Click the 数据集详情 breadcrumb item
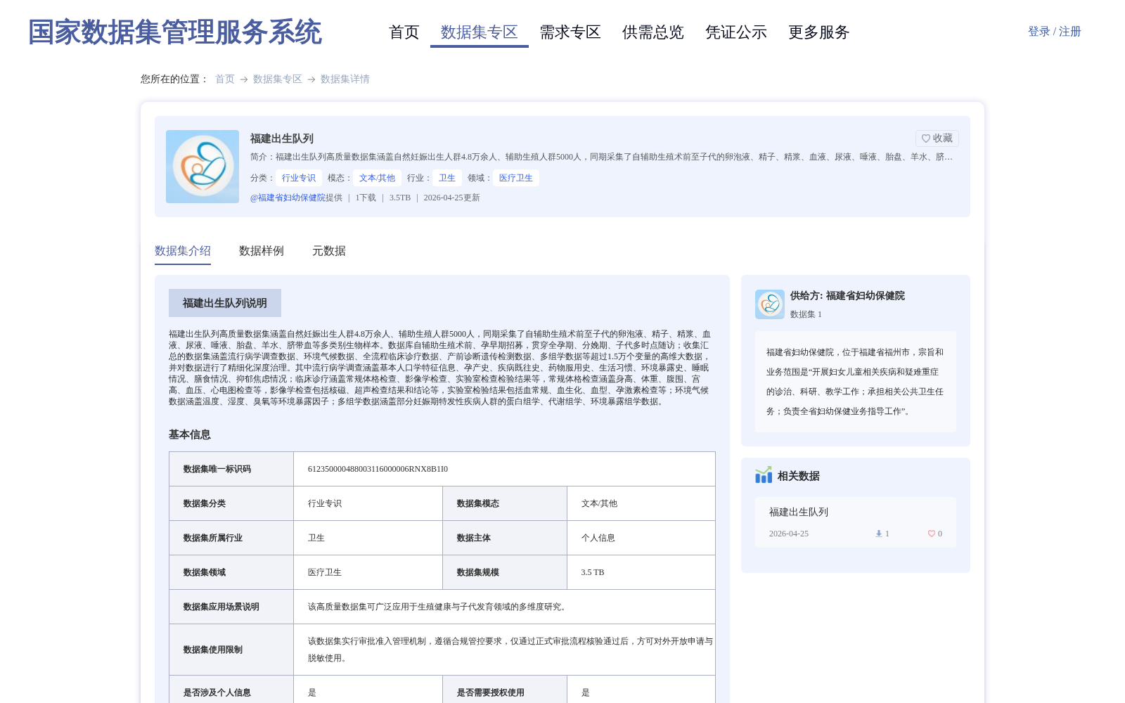1125x703 pixels. (345, 79)
